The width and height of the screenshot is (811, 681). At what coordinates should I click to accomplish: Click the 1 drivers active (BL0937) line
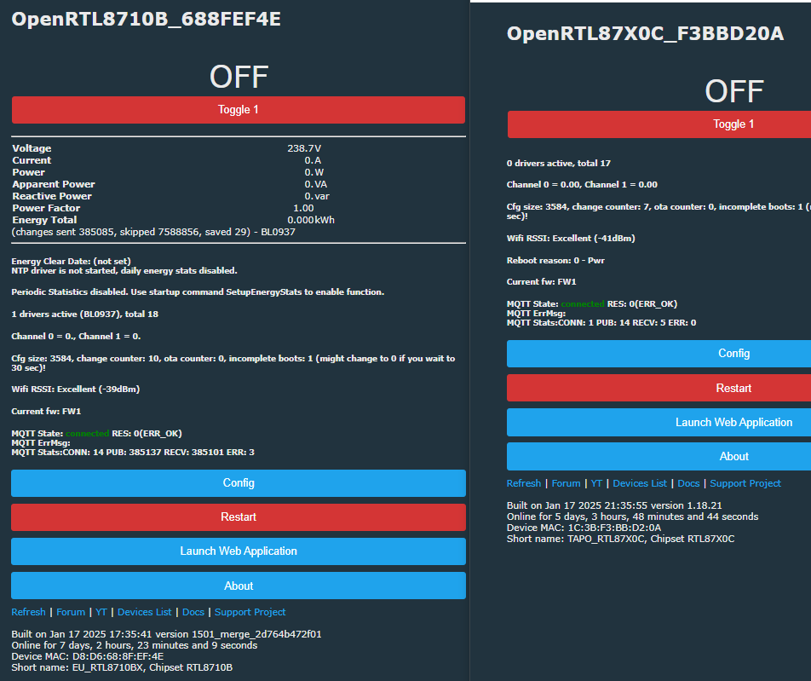tap(85, 315)
